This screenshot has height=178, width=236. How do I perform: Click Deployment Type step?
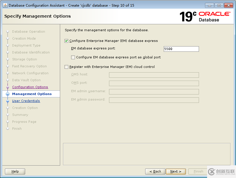(x=26, y=45)
